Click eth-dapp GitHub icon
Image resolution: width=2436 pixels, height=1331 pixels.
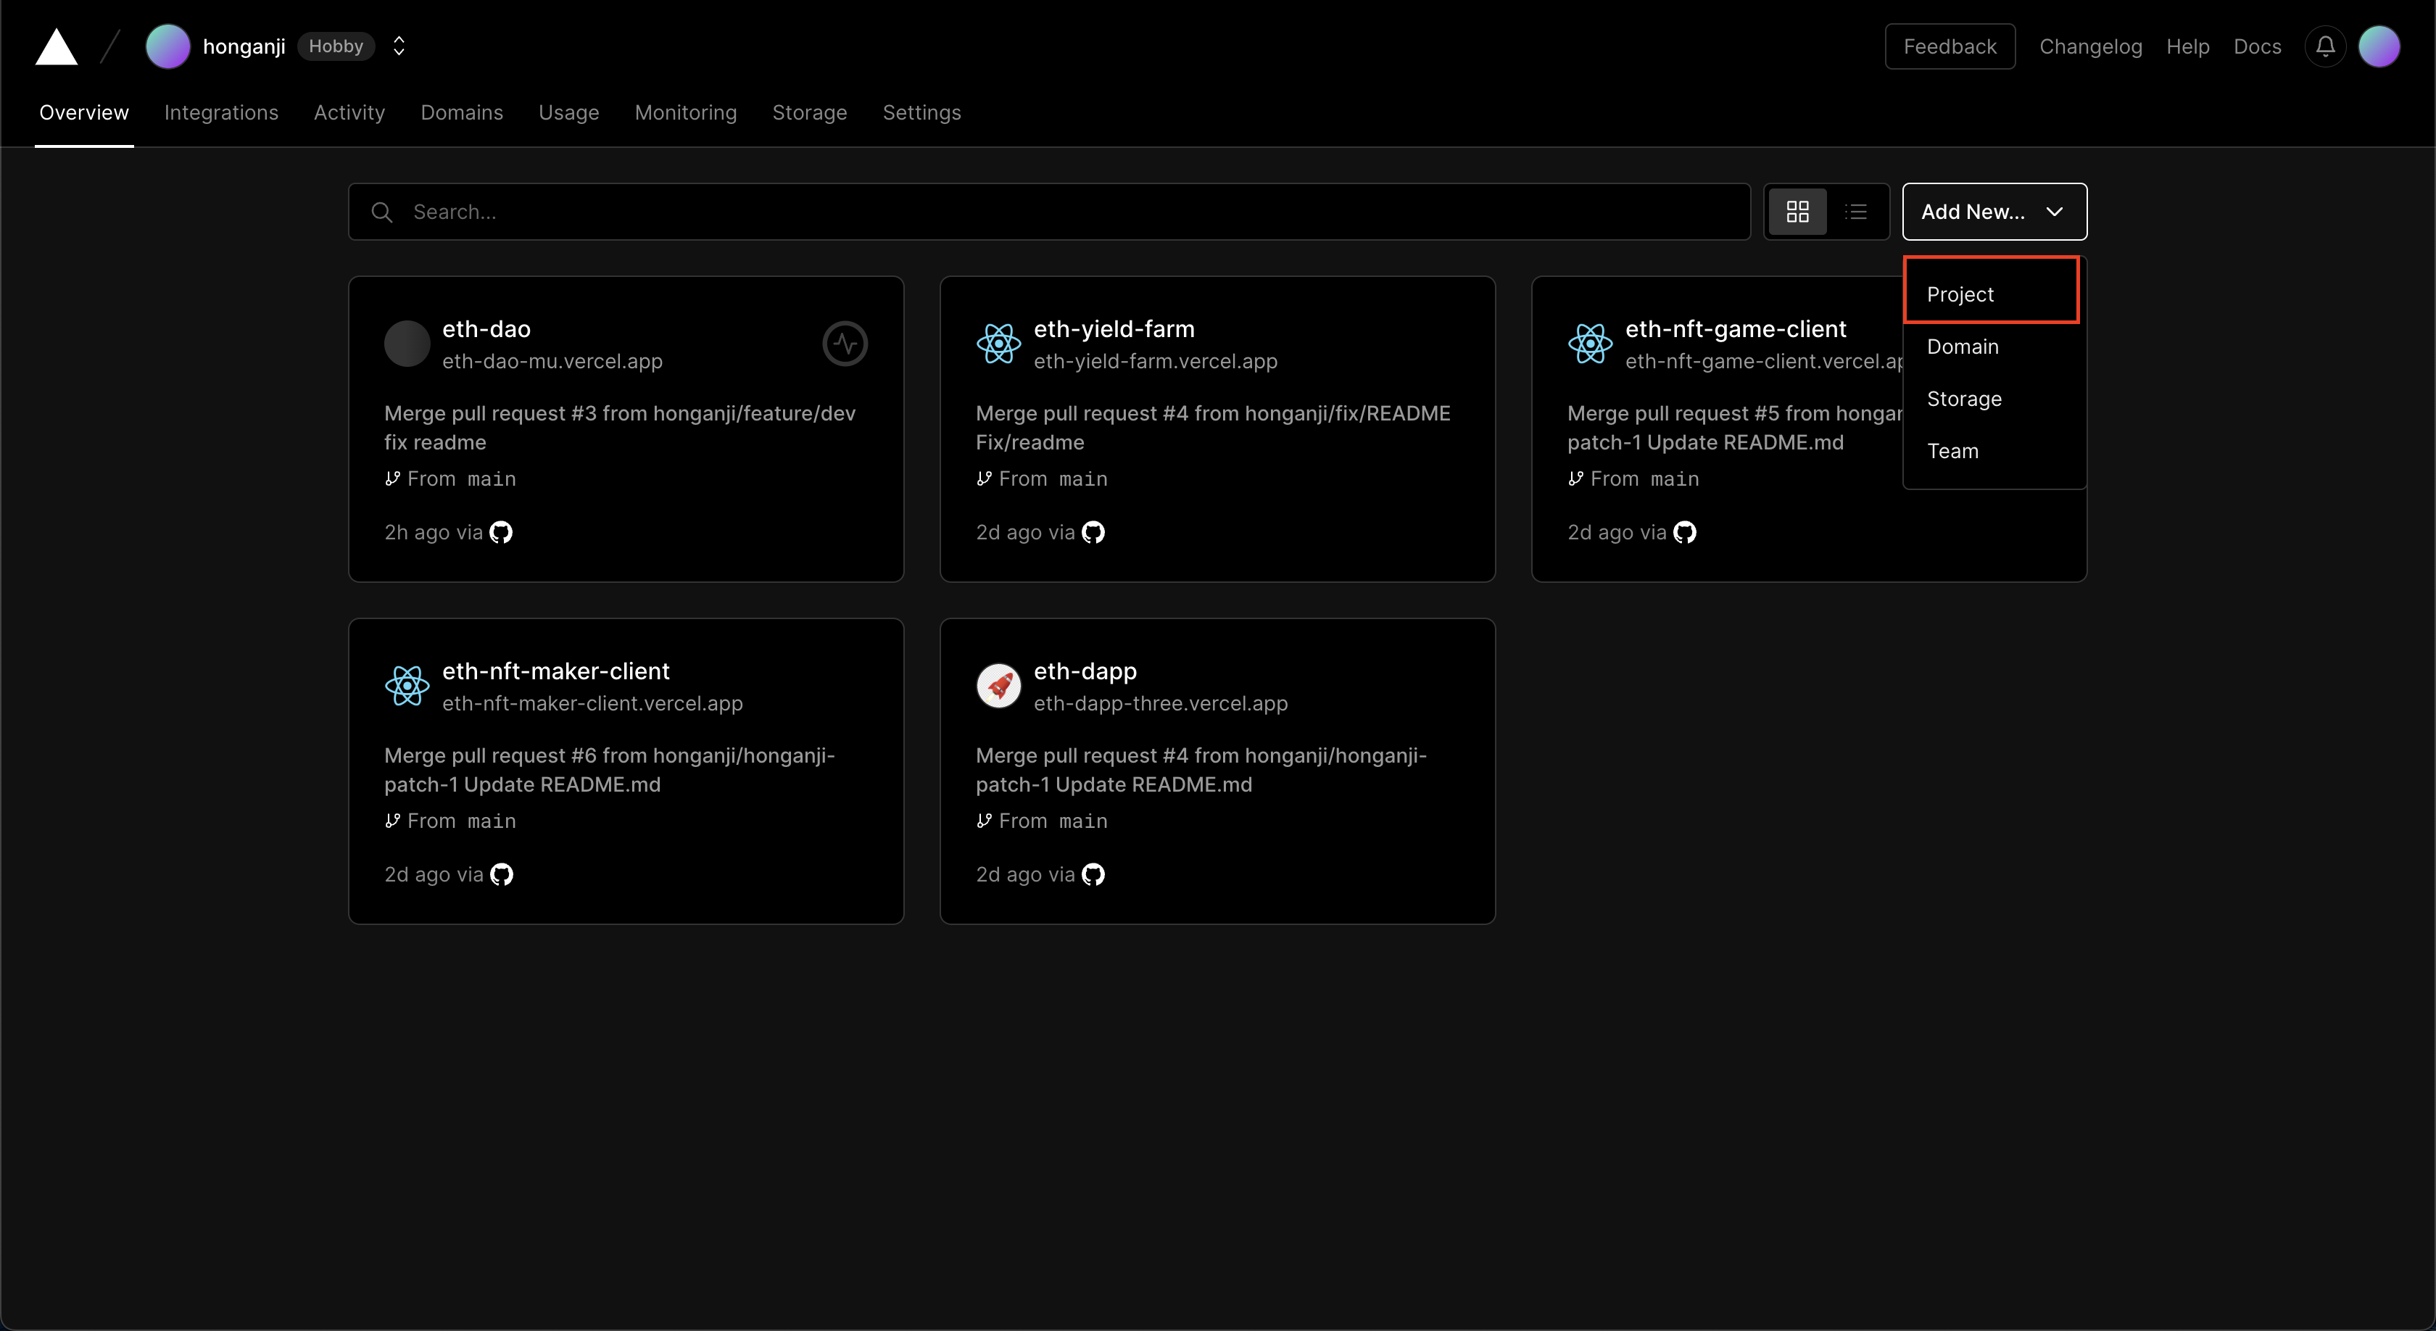[1093, 874]
